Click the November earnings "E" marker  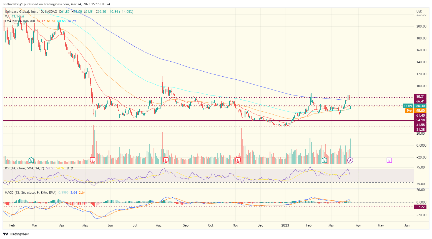pos(238,160)
